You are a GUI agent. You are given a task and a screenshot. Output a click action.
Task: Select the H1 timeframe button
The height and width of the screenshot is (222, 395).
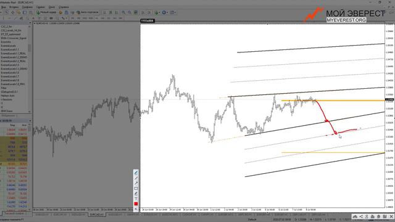(96, 18)
